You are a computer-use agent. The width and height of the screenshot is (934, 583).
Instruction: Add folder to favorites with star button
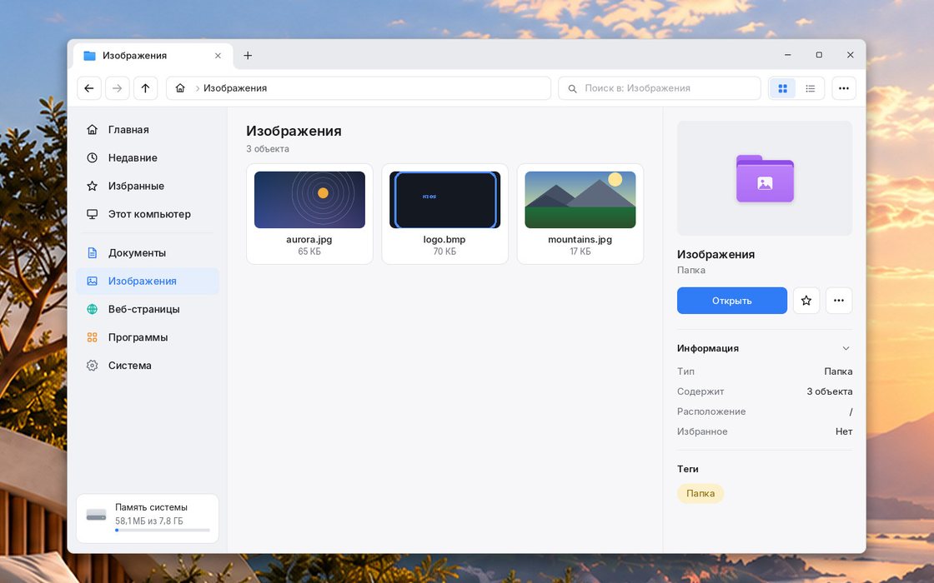[x=806, y=301]
